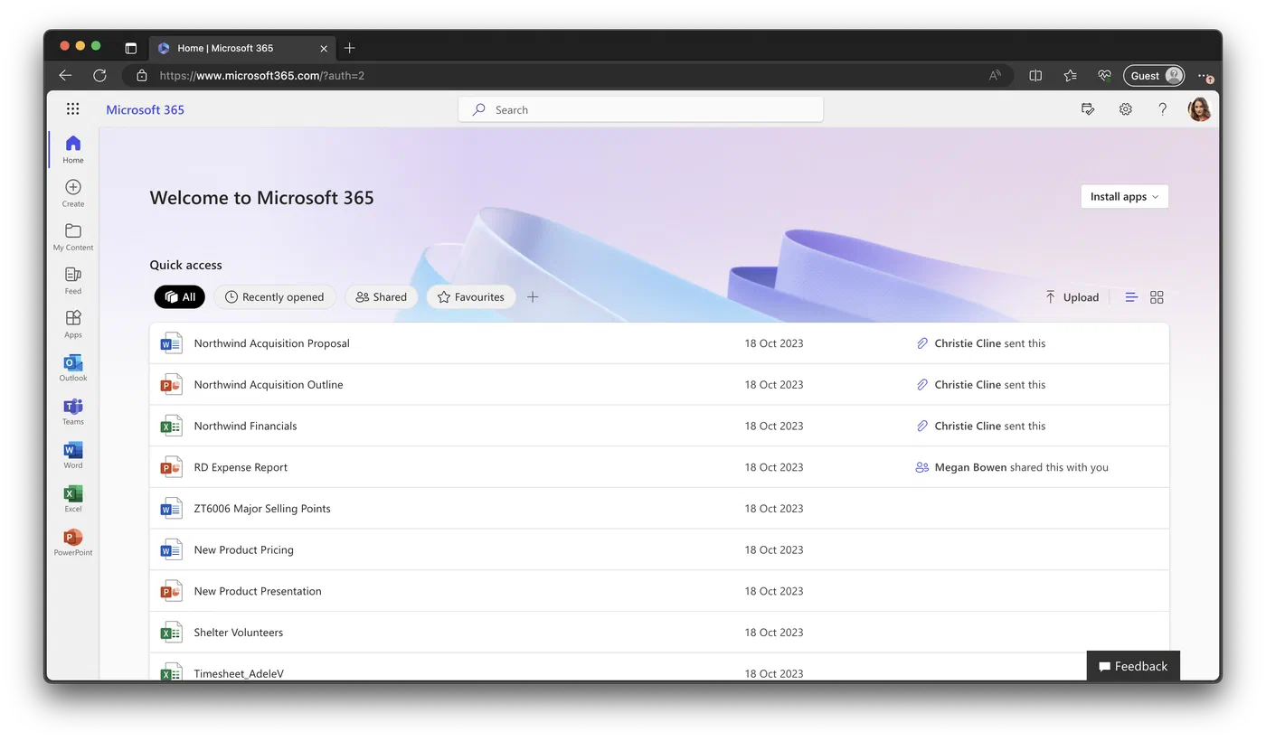Open RD Expense Report file
1266x741 pixels.
point(659,467)
